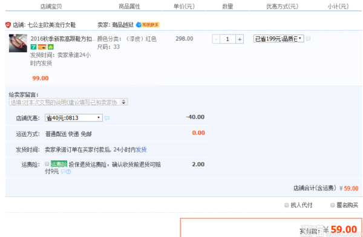Image resolution: width=363 pixels, height=237 pixels.
Task: Click the 优惠方式(元) column header
Action: coord(282,7)
